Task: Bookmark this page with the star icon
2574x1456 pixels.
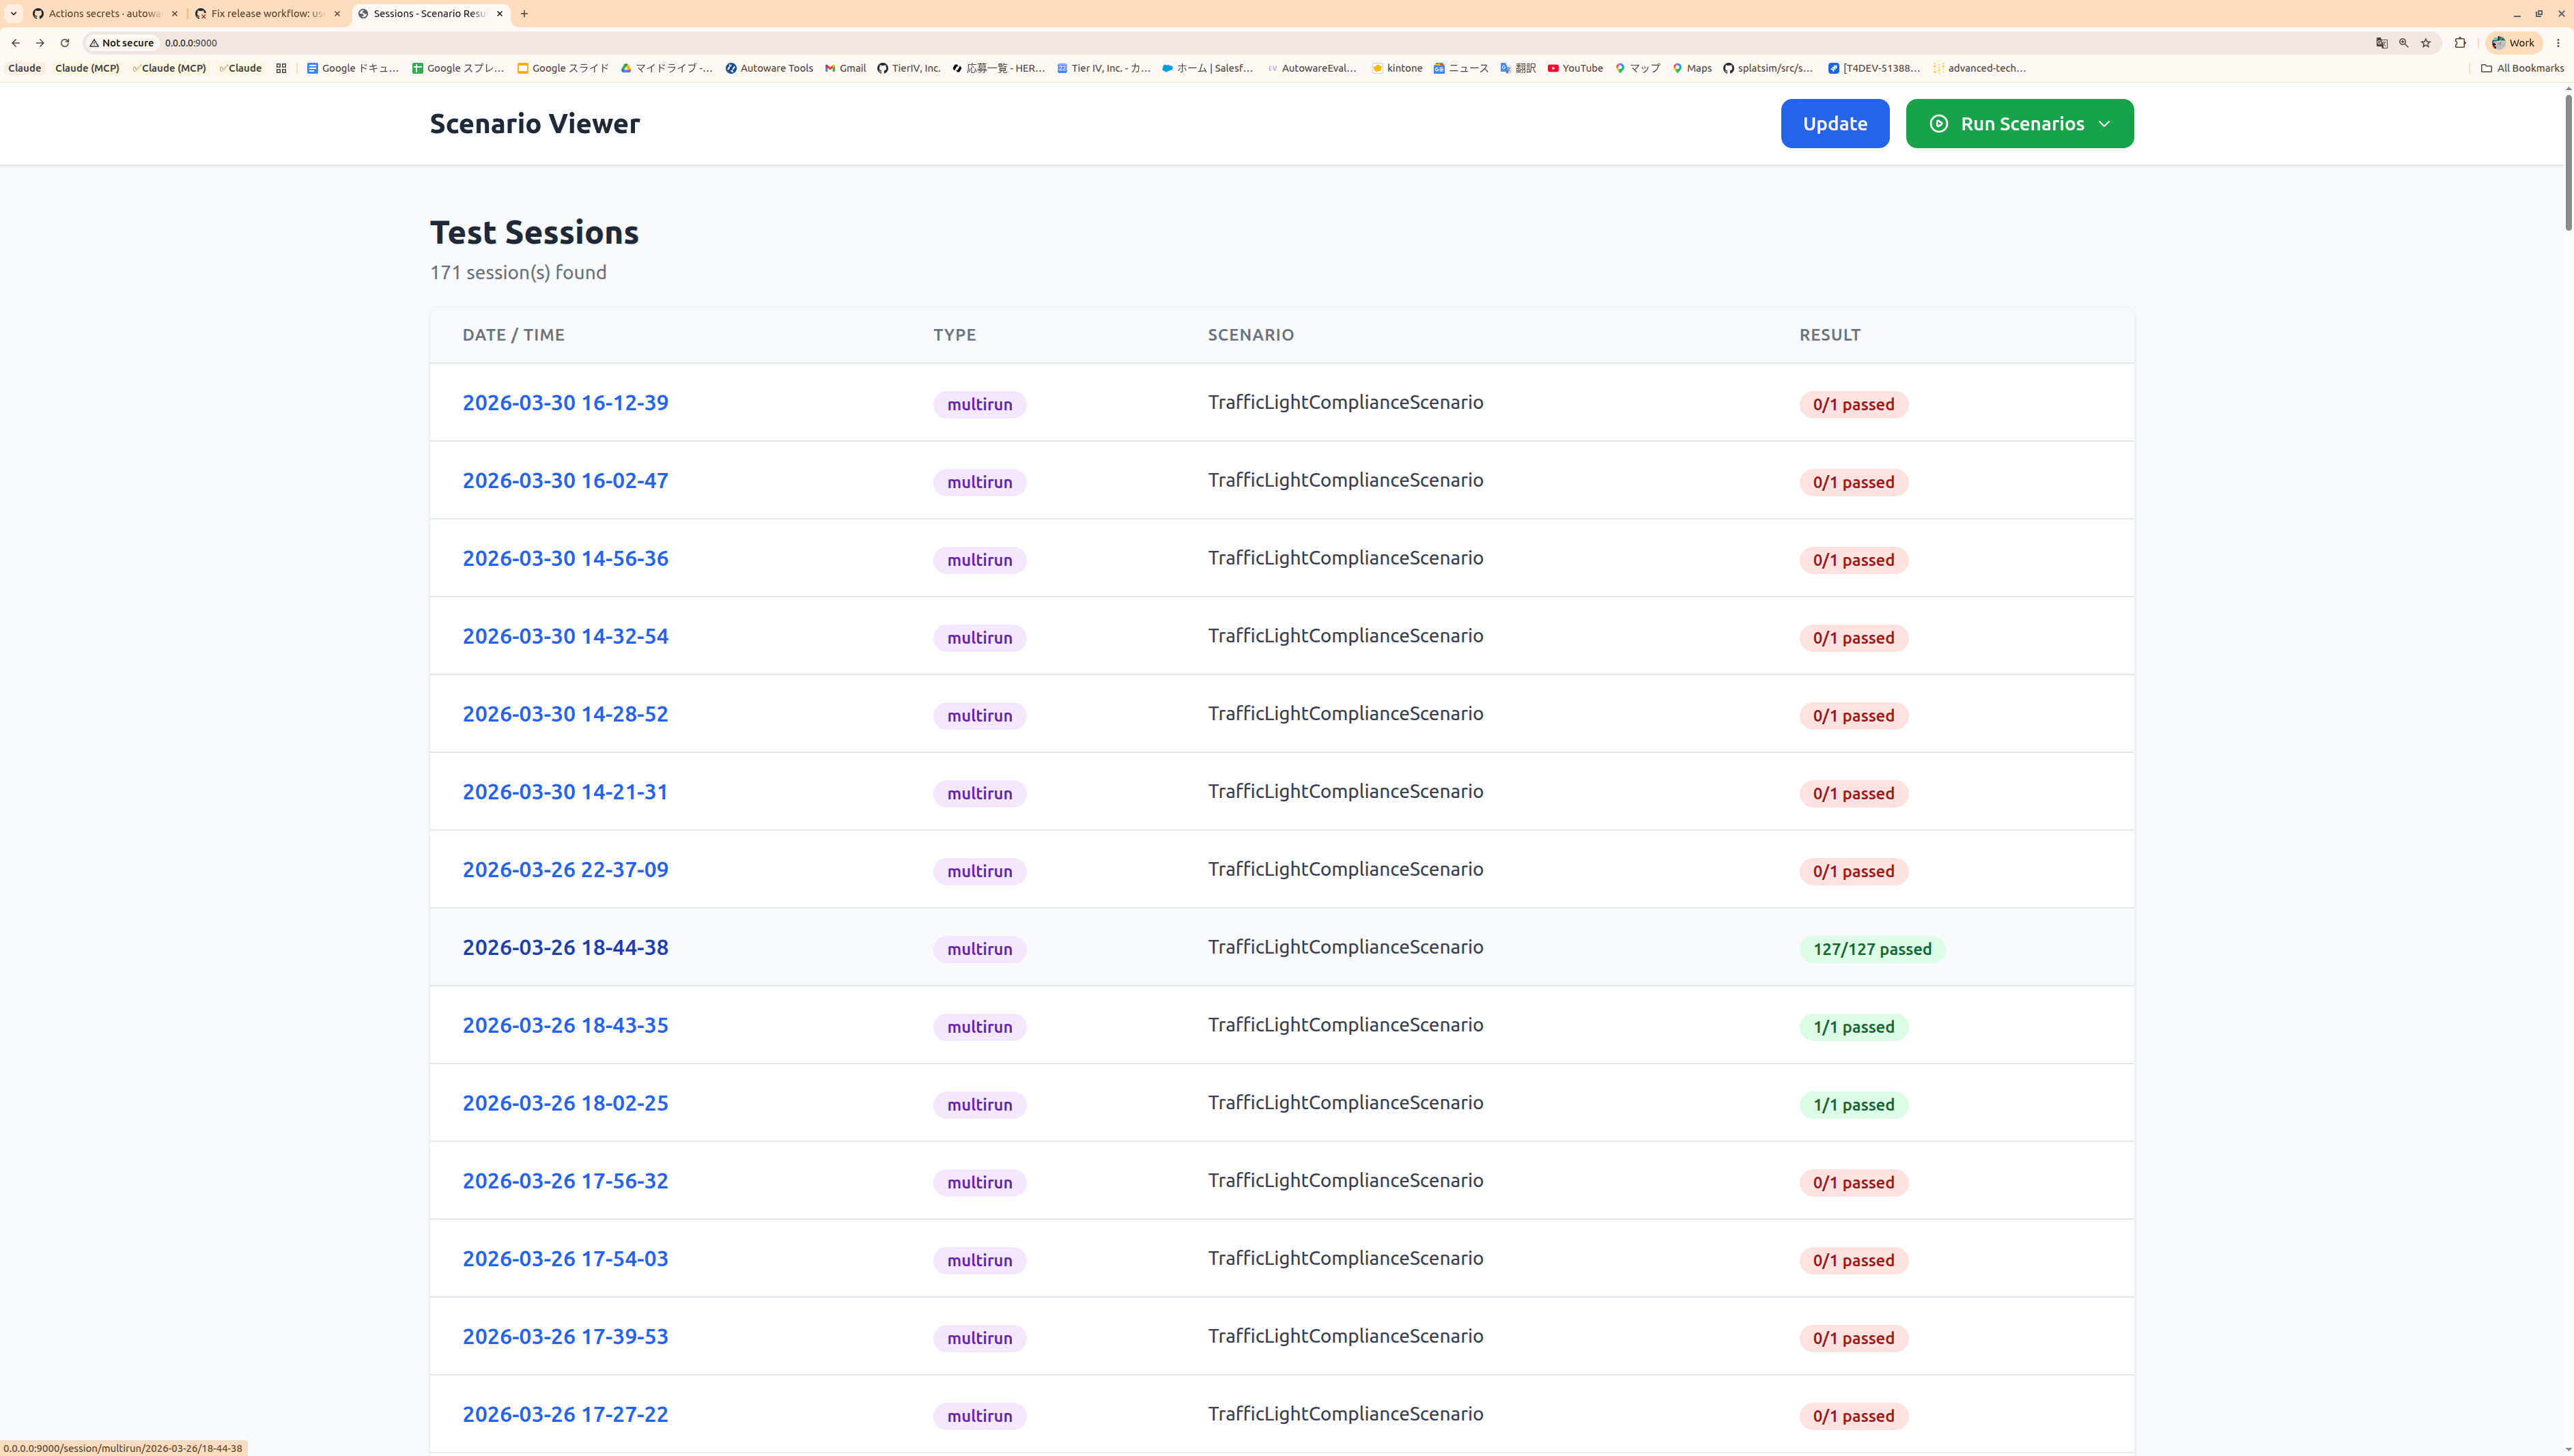Action: (x=2425, y=43)
